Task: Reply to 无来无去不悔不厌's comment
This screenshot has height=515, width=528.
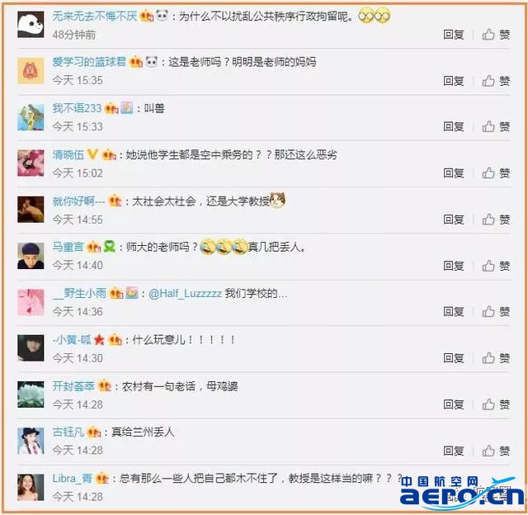Action: click(x=454, y=35)
